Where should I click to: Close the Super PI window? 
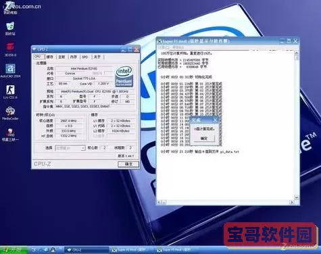click(x=295, y=41)
